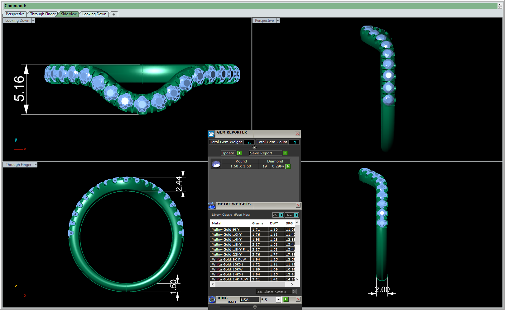
Task: Click the green arrow beside Save Report
Action: pos(285,153)
